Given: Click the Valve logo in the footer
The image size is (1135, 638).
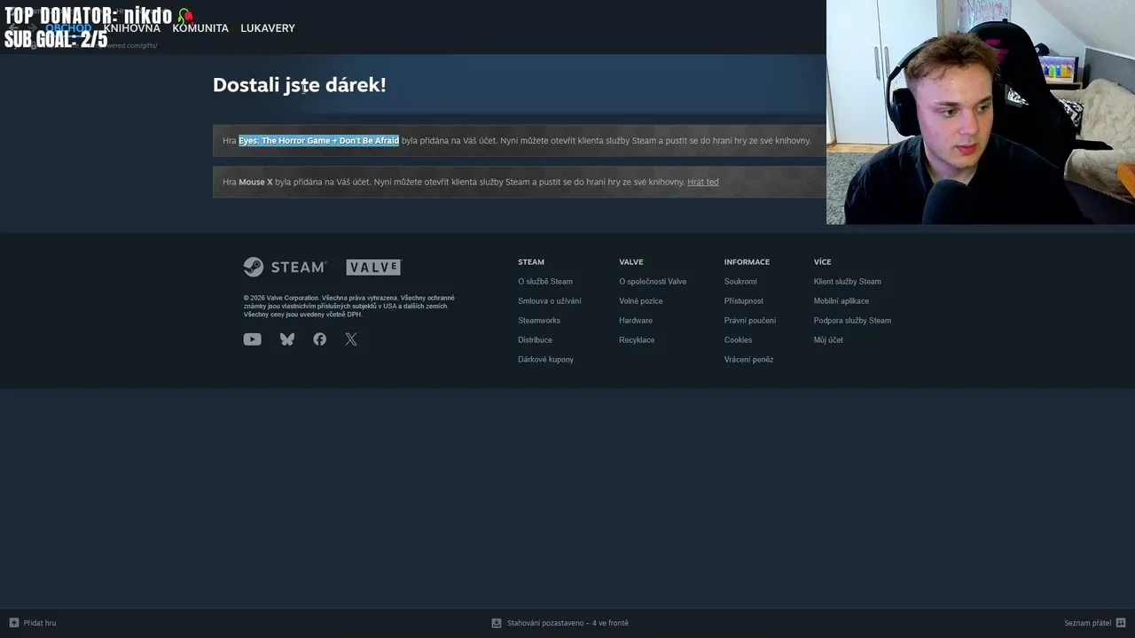Looking at the screenshot, I should tap(373, 268).
